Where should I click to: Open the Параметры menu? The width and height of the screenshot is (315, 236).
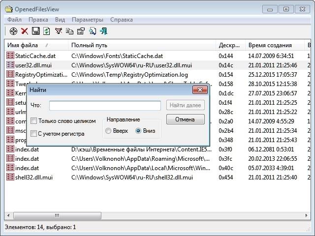point(88,20)
